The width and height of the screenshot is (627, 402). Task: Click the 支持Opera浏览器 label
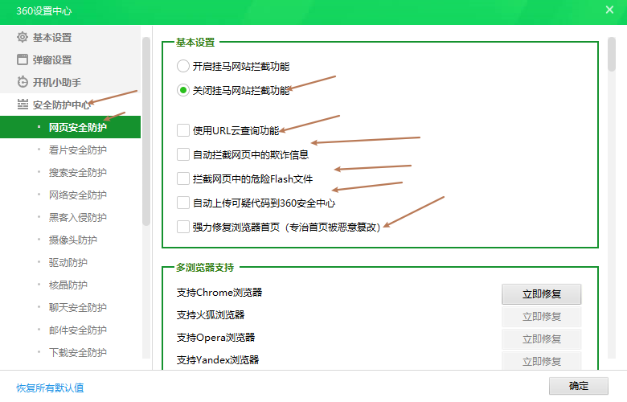tap(215, 337)
